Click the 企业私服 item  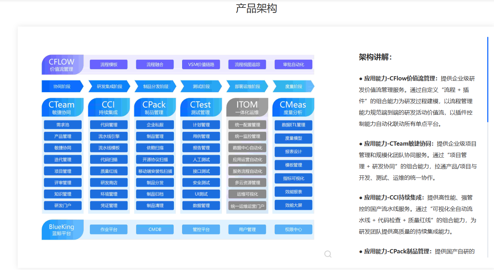pyautogui.click(x=155, y=125)
